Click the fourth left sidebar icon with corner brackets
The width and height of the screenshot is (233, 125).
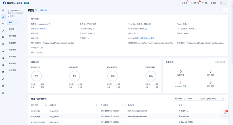coord(3,30)
